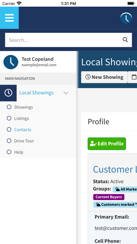Click the Primary Email label

point(112,217)
